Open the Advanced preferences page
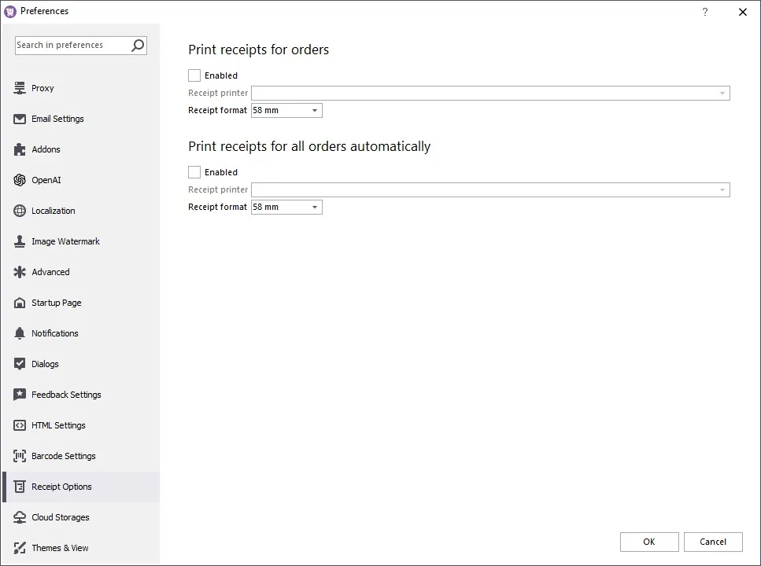 (50, 272)
